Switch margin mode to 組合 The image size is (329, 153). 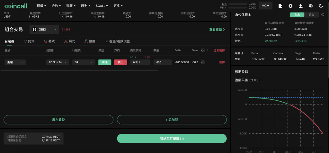click(x=311, y=15)
